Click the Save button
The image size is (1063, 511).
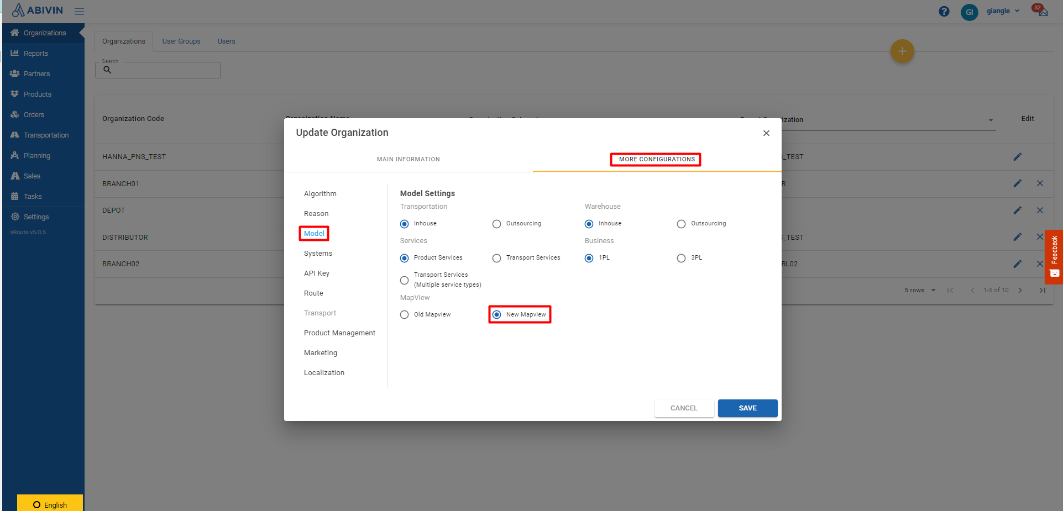(x=747, y=408)
